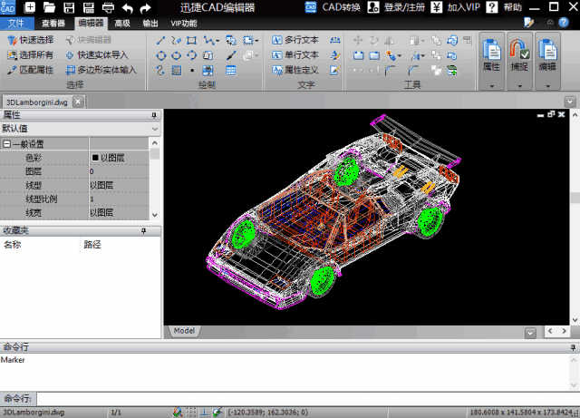This screenshot has height=418, width=580.
Task: Click 单行文本 single line text
Action: point(295,55)
